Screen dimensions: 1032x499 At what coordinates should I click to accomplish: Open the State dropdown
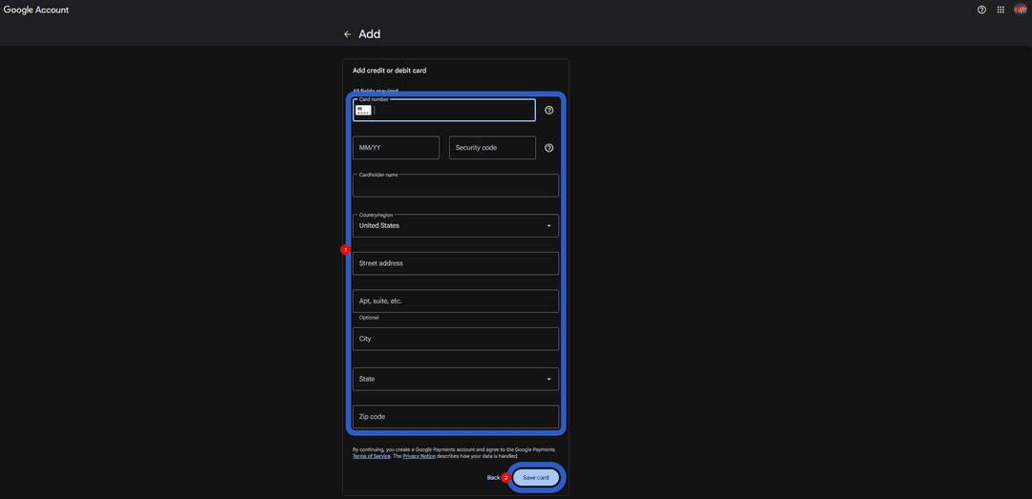click(x=456, y=380)
